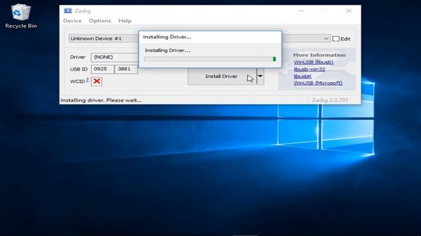Screen dimensions: 421x236
Task: Click the Zadig title bar app icon
Action: point(68,10)
